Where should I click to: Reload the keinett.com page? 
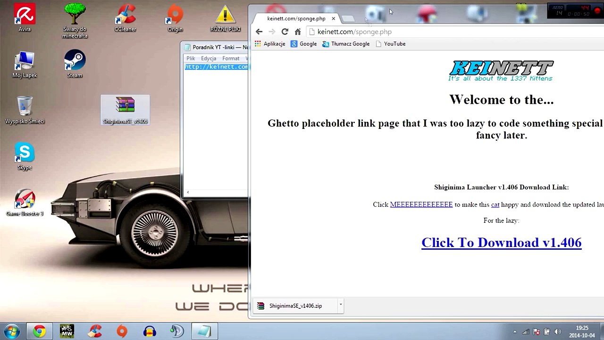tap(285, 32)
